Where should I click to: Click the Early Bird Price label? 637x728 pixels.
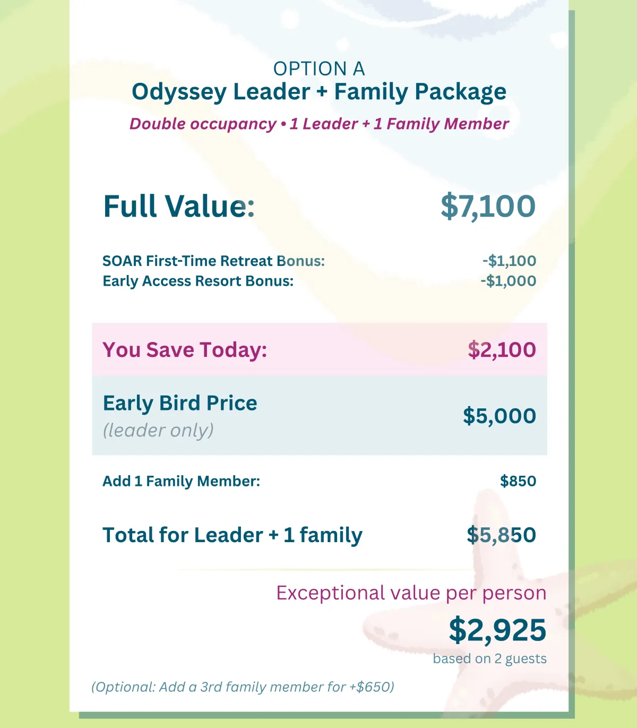pos(180,403)
